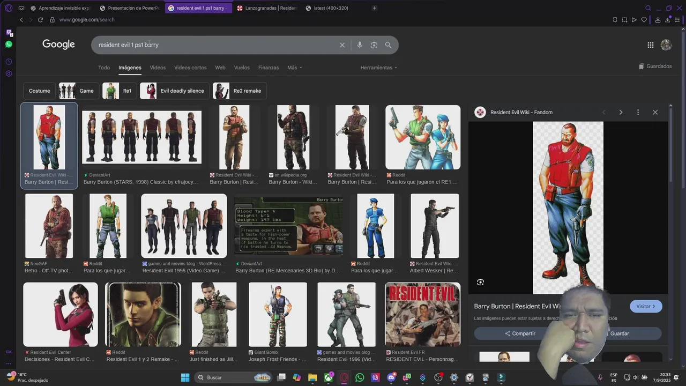Open the Videos cortos tab
This screenshot has width=686, height=386.
[x=190, y=68]
